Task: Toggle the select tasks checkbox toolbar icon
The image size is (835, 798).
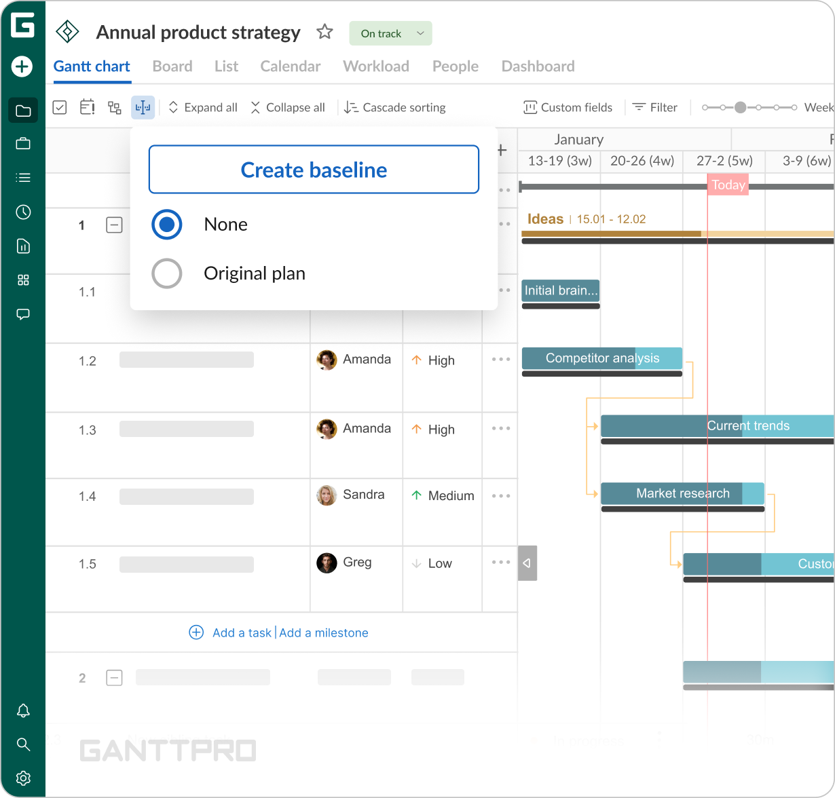Action: click(60, 107)
